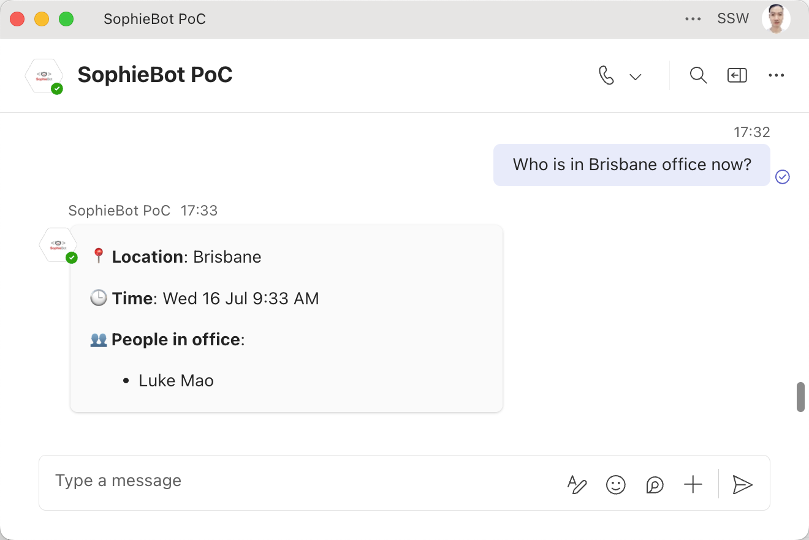
Task: Send the message with the arrow icon
Action: [742, 485]
